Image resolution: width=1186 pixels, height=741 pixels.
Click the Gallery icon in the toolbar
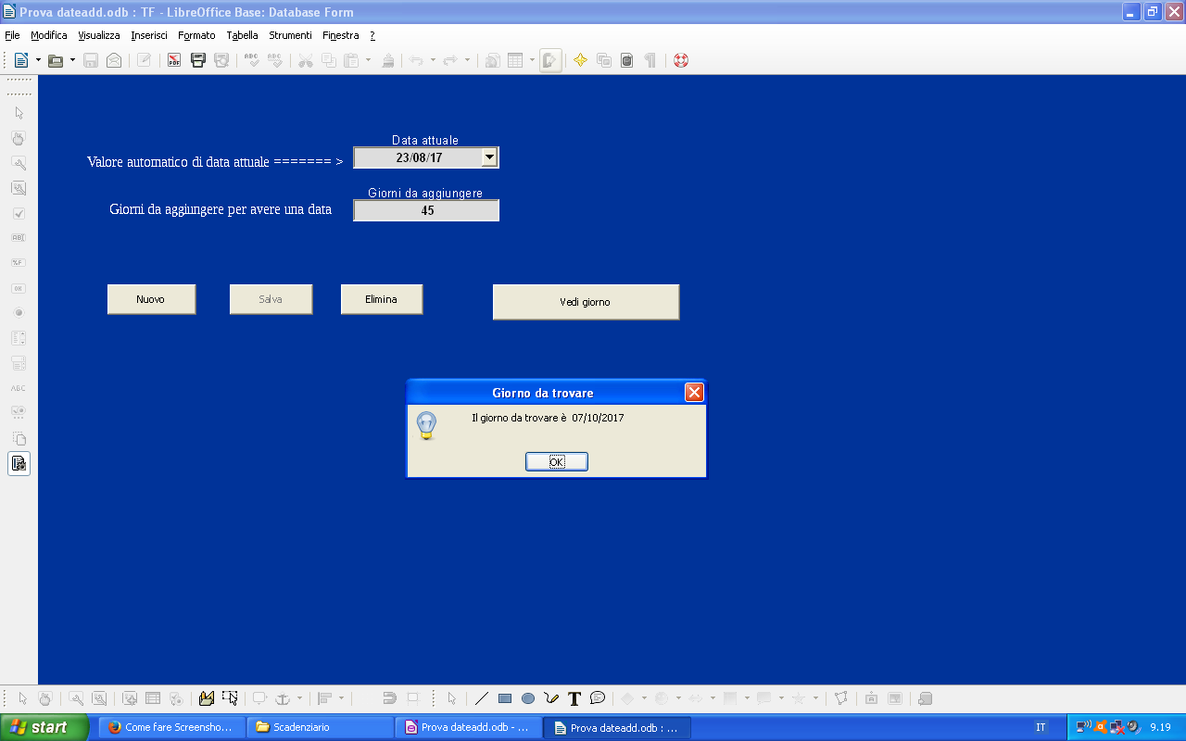[x=604, y=60]
